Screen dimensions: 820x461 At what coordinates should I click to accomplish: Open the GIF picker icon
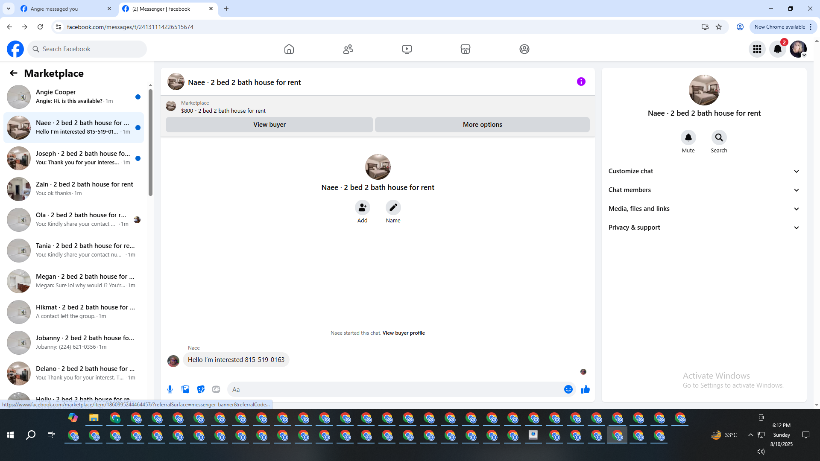(216, 389)
